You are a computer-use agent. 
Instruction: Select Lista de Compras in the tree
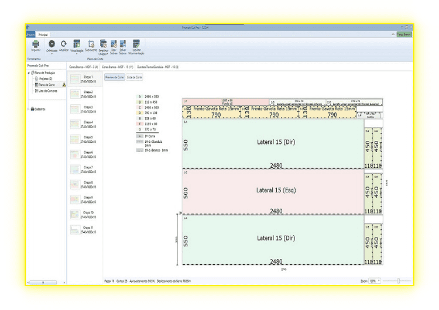pyautogui.click(x=45, y=91)
